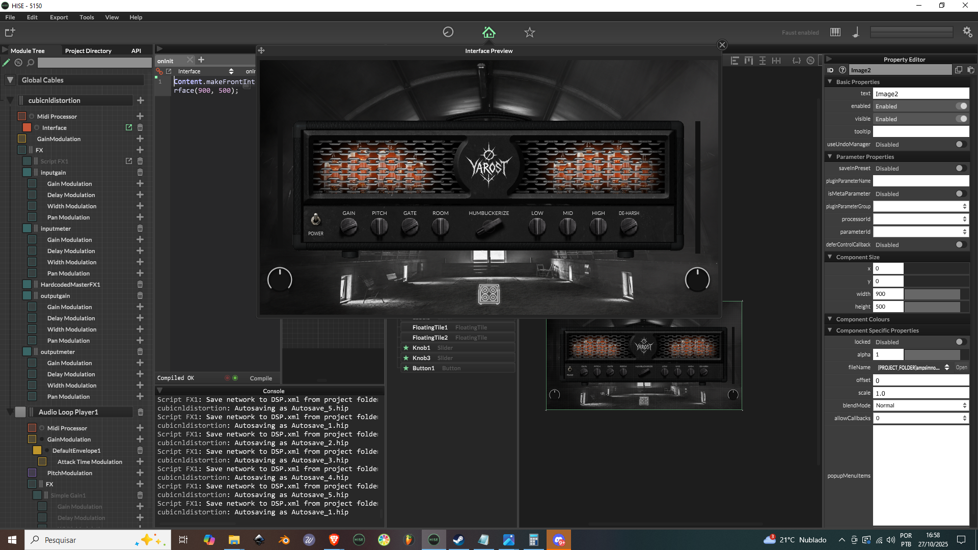978x550 pixels.
Task: Toggle the visible property switch
Action: (961, 119)
